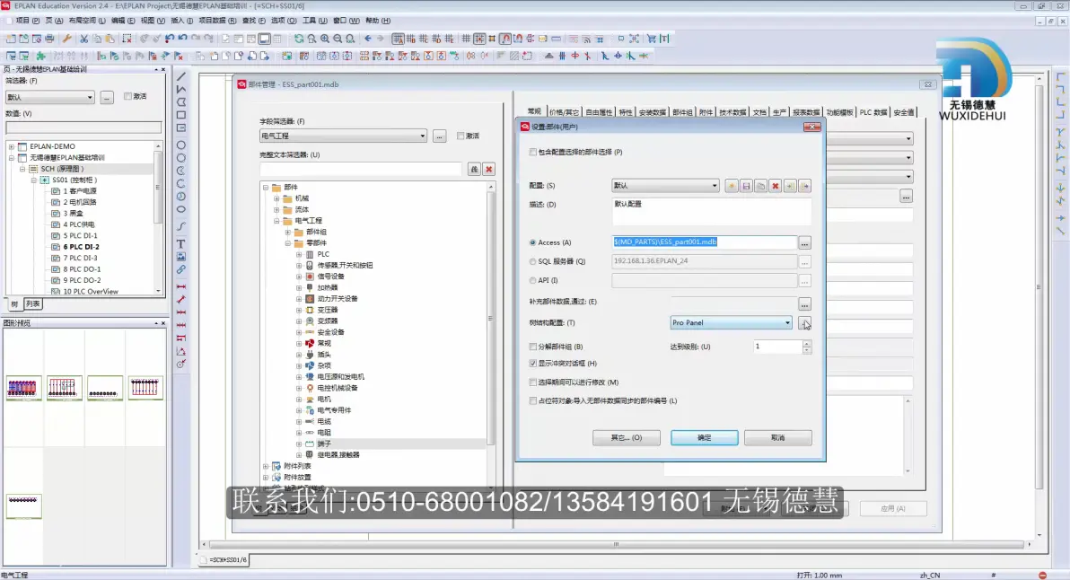Expand the PLC node in parts tree

299,254
